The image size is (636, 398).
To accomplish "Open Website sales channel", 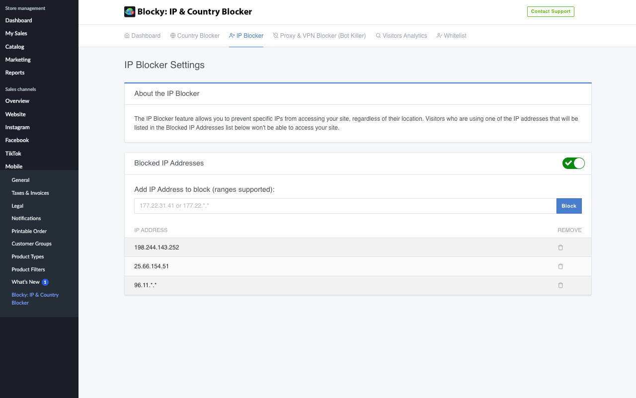I will [15, 114].
